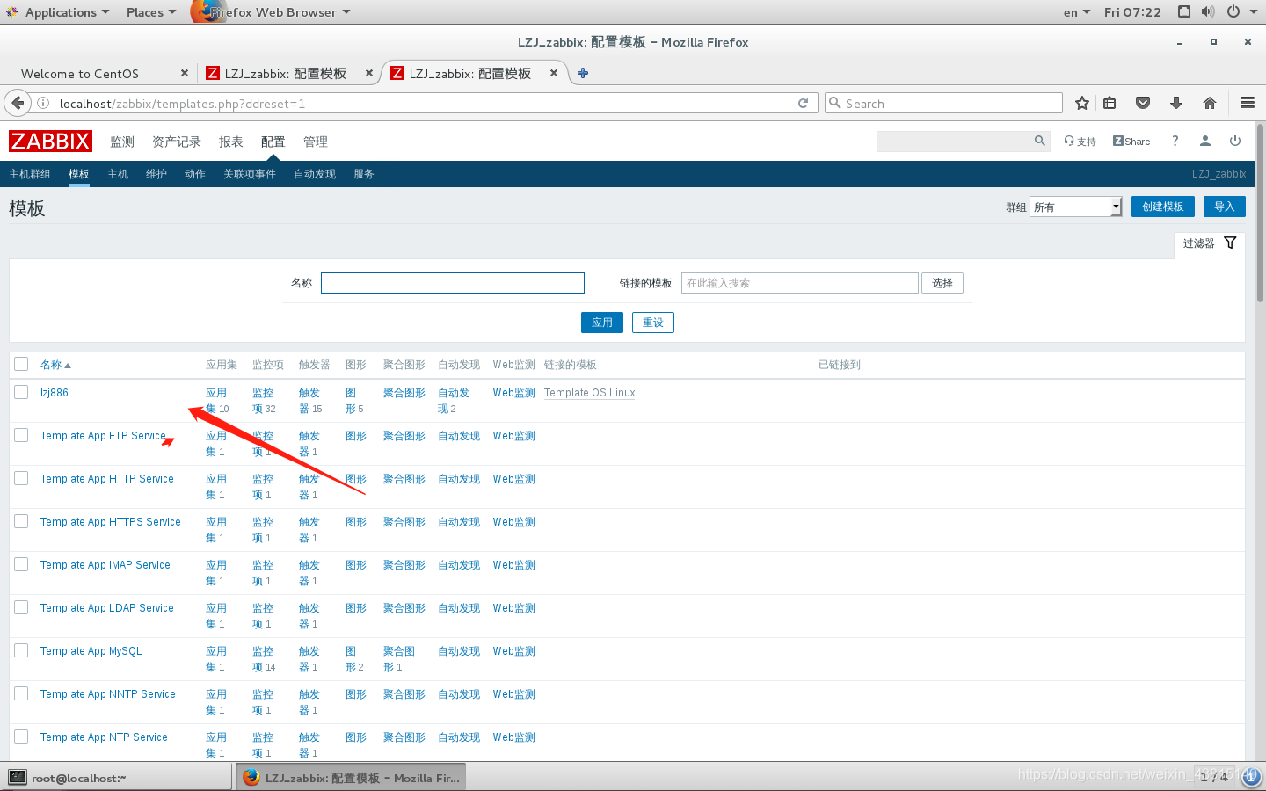Switch to the 自动发现 submenu tab
Image resolution: width=1266 pixels, height=791 pixels.
coord(315,174)
